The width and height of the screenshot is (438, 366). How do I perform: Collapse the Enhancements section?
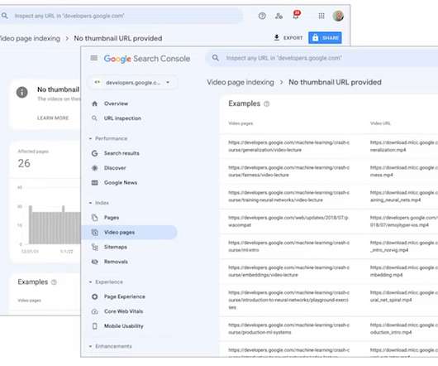click(x=111, y=346)
